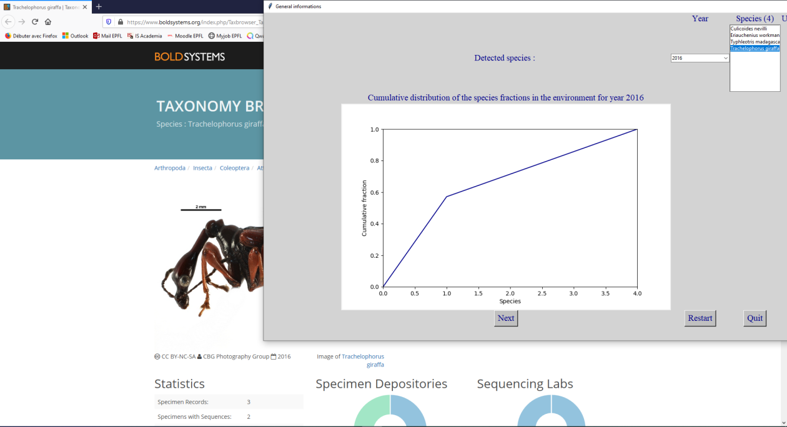Click the 'Species (4)' column header
Image resolution: width=787 pixels, height=427 pixels.
755,19
